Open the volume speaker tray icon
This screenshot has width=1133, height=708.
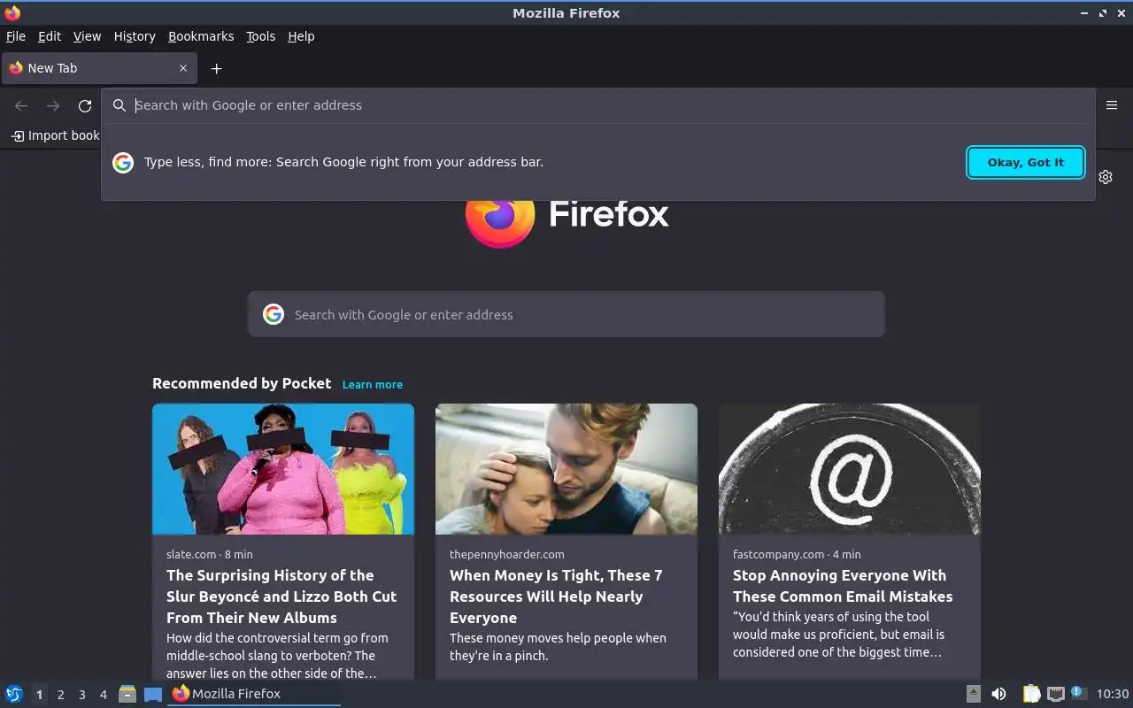(x=998, y=694)
